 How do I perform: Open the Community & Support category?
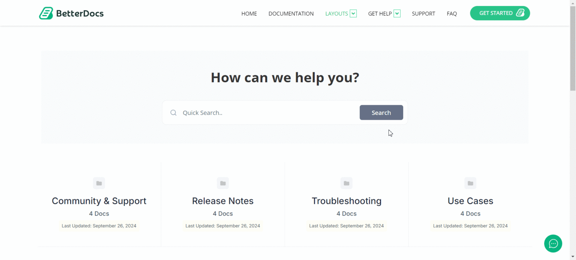pos(99,201)
